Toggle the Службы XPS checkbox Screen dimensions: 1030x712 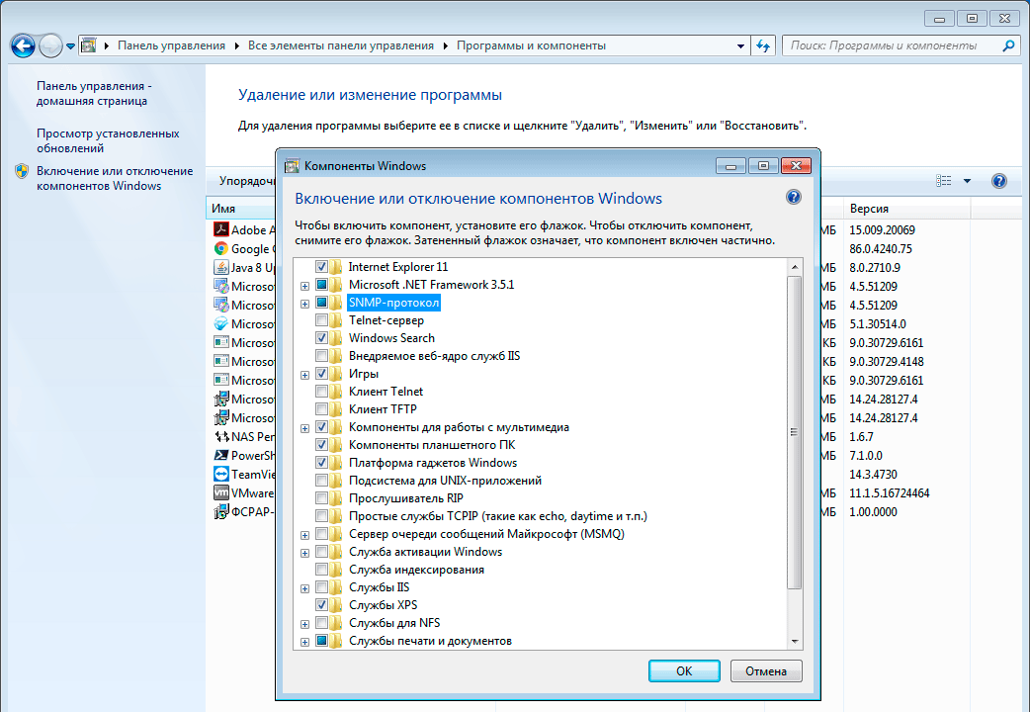tap(322, 604)
